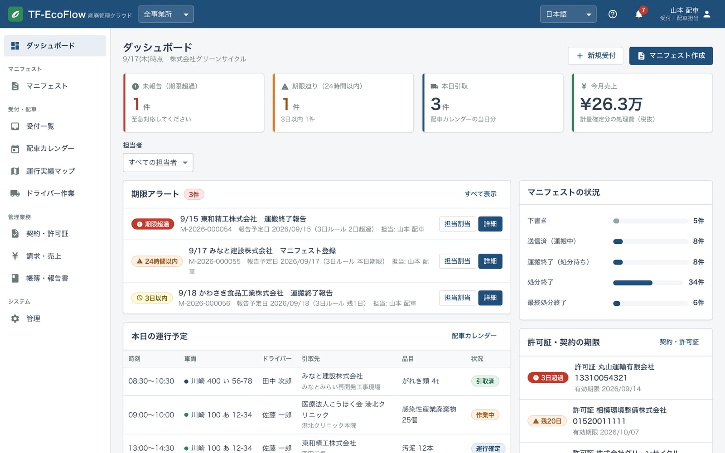The height and width of the screenshot is (453, 725).
Task: Click the 作業中 status badge
Action: [x=485, y=415]
